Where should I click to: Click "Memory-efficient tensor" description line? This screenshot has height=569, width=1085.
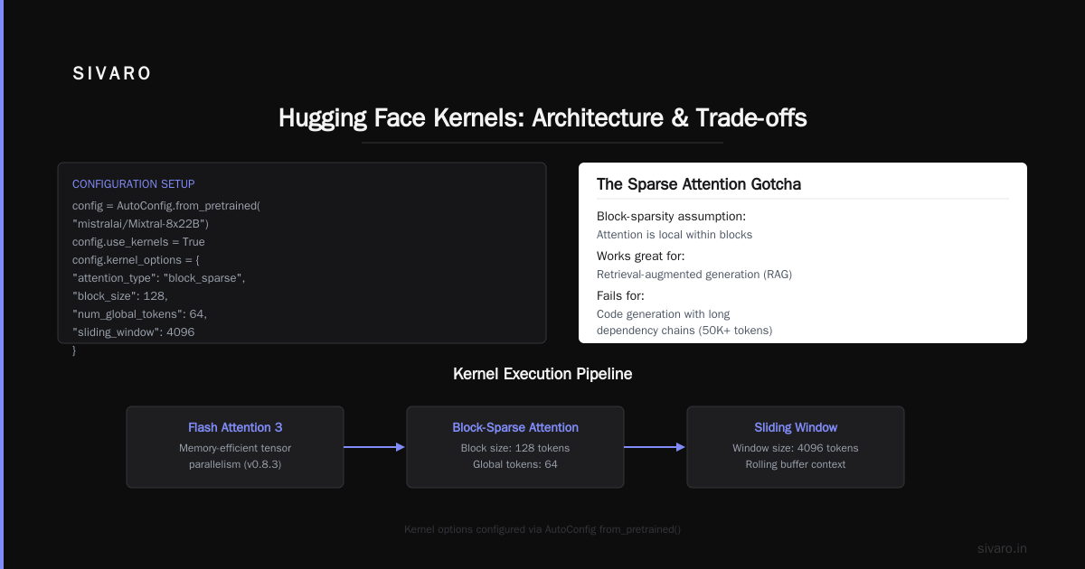[x=235, y=448]
